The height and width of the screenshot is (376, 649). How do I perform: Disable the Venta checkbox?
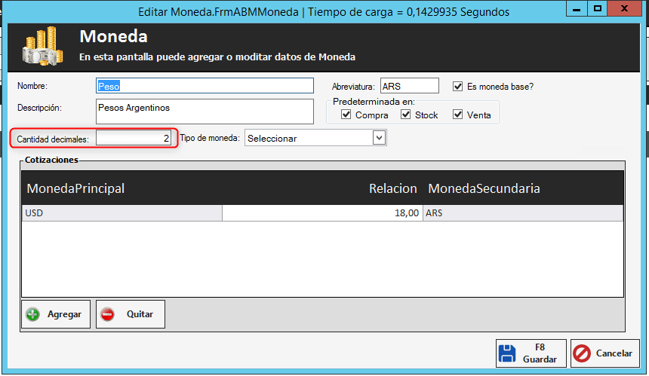[x=457, y=115]
